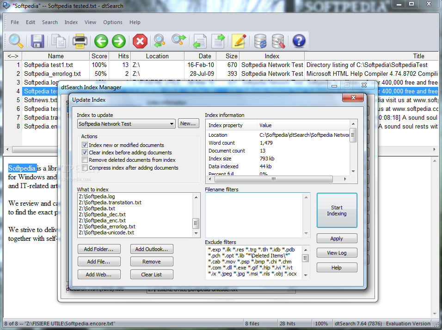Image resolution: width=442 pixels, height=330 pixels.
Task: Click the View Log button
Action: (x=337, y=253)
